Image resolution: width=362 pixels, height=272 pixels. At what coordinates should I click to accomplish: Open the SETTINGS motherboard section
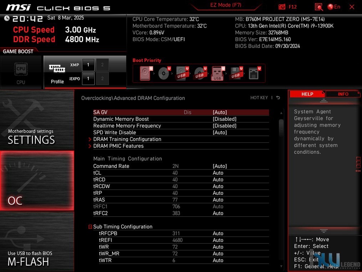37,120
